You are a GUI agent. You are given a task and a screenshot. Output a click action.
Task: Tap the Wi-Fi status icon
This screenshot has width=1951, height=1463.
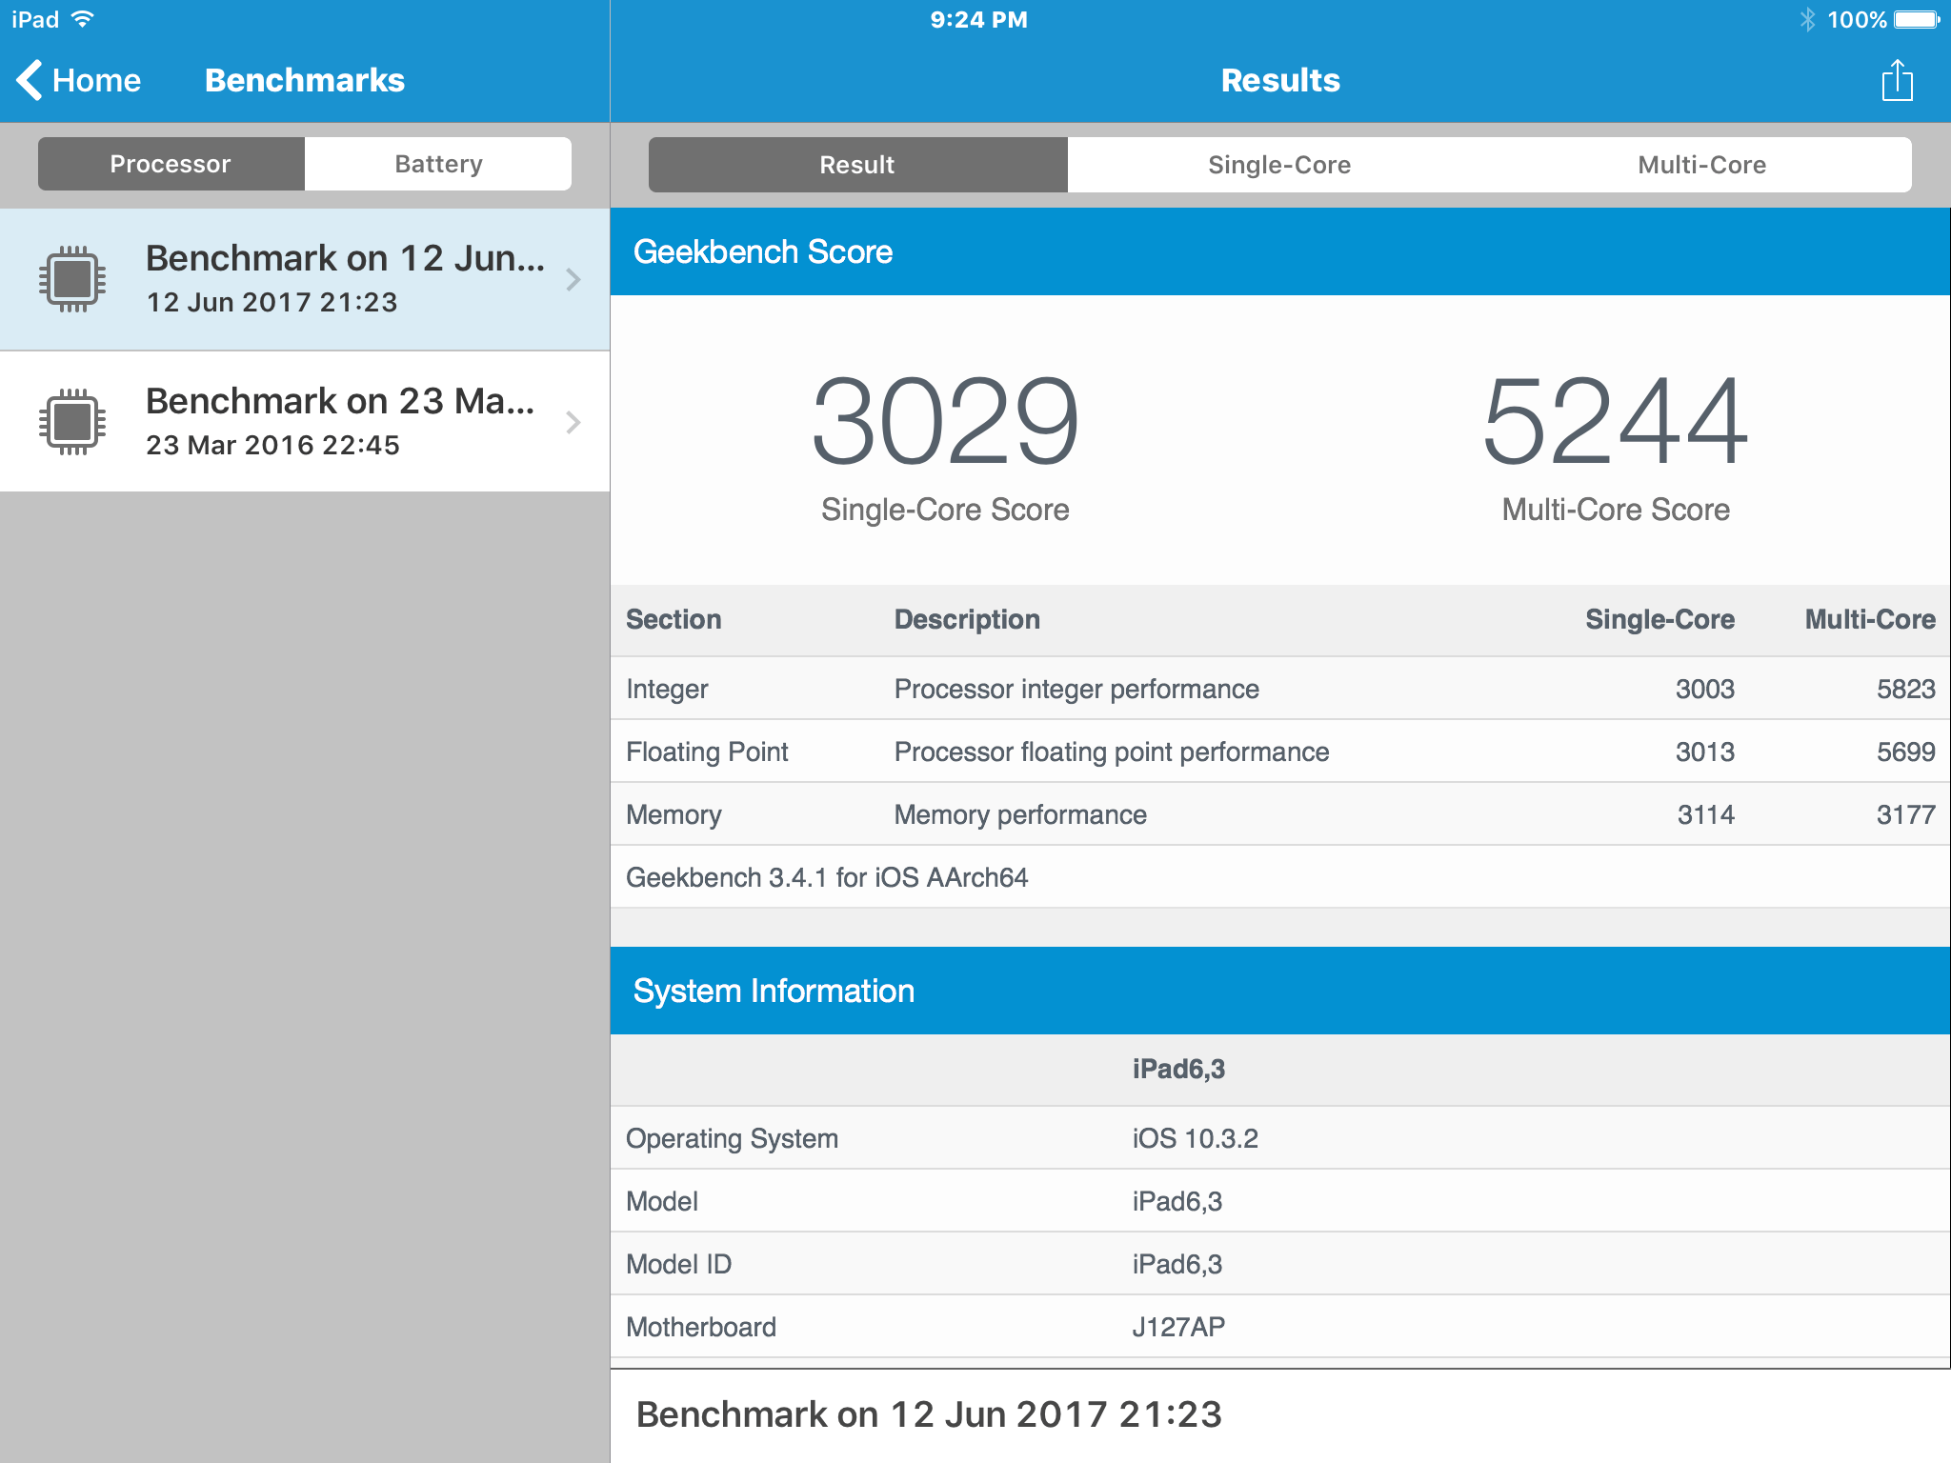click(84, 20)
